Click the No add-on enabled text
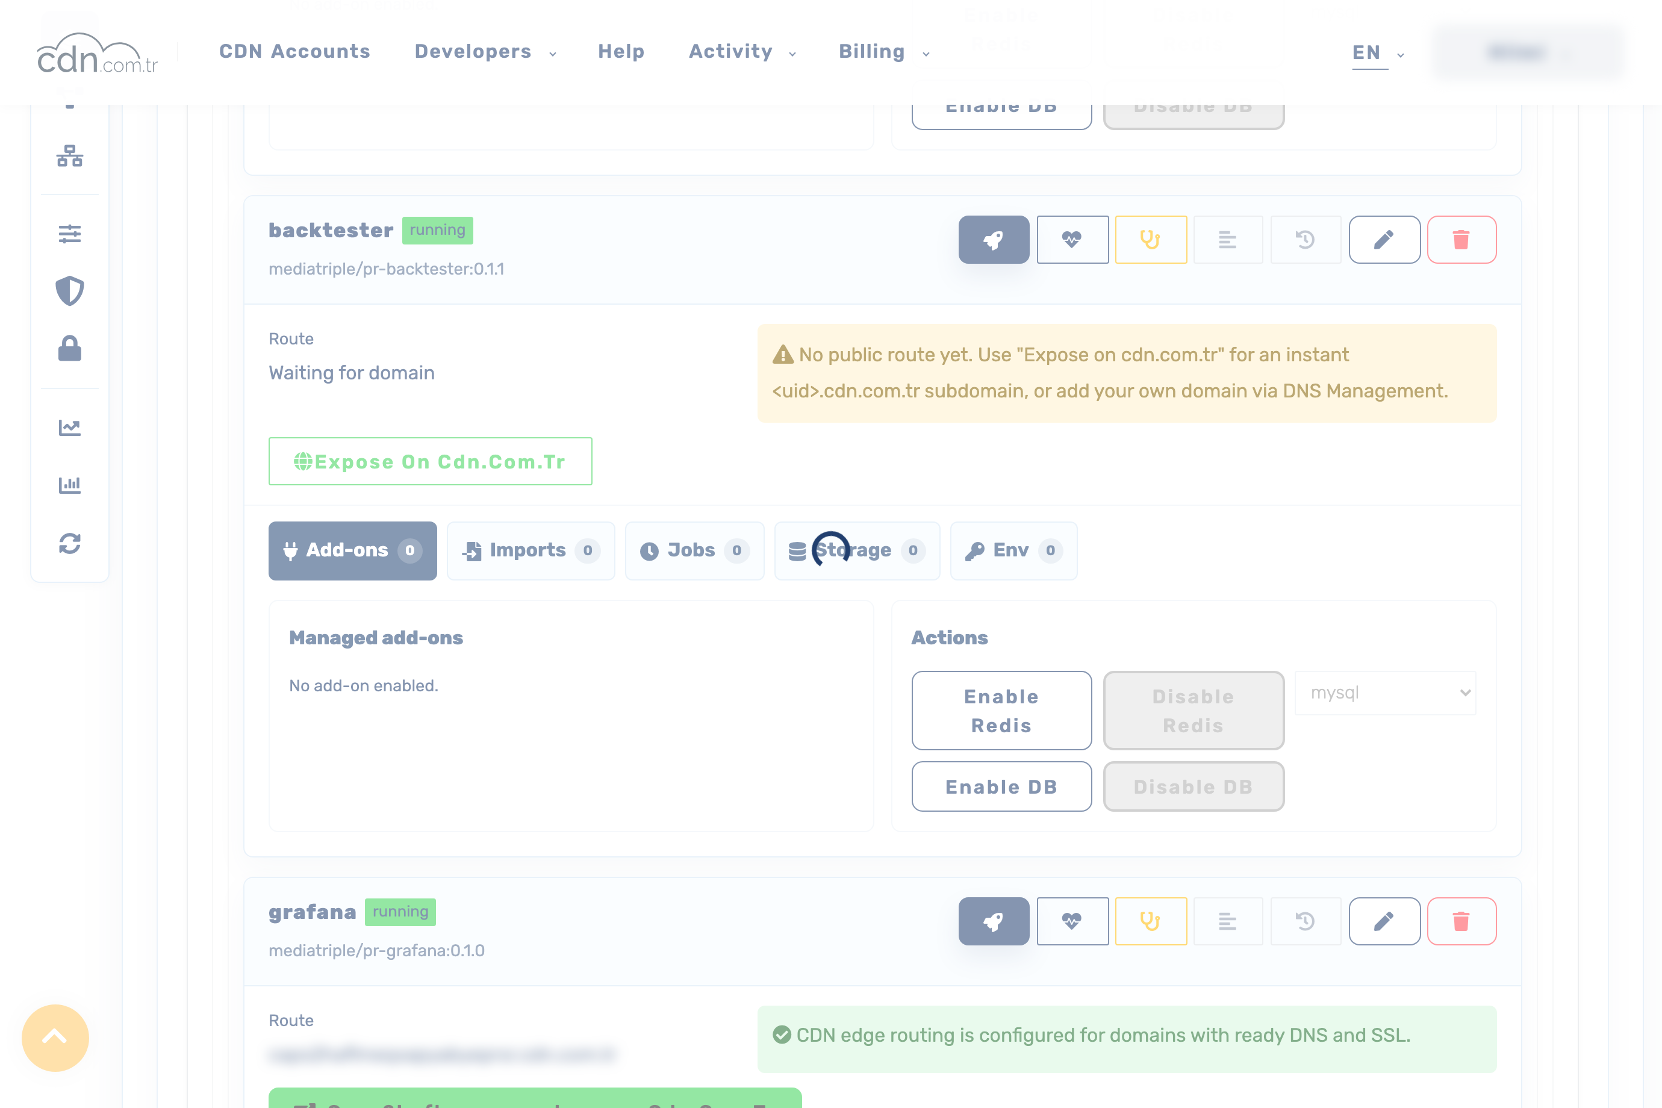Viewport: 1662px width, 1108px height. pos(364,686)
